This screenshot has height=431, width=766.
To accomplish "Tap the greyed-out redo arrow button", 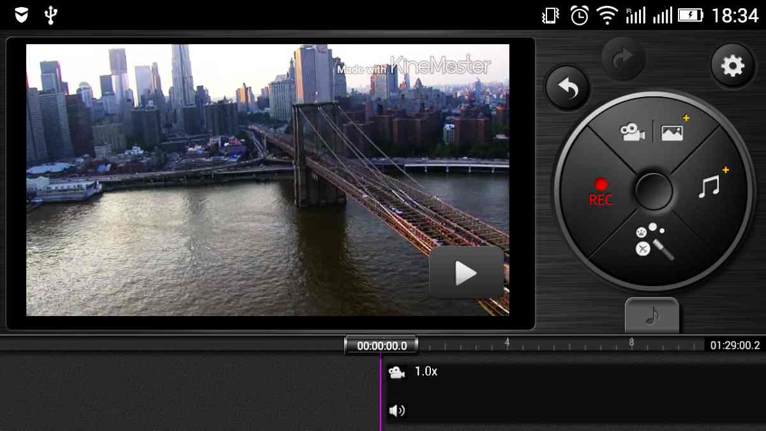I will coord(622,59).
